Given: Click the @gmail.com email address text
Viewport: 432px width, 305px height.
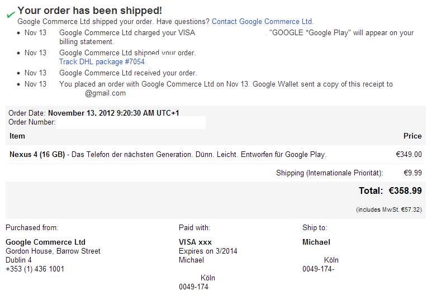Looking at the screenshot, I should 105,93.
